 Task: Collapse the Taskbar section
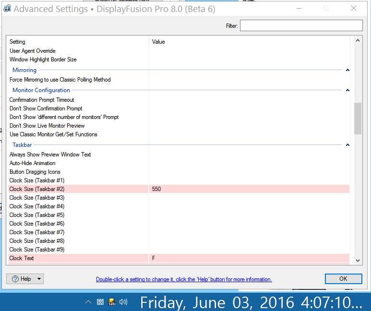pyautogui.click(x=347, y=145)
